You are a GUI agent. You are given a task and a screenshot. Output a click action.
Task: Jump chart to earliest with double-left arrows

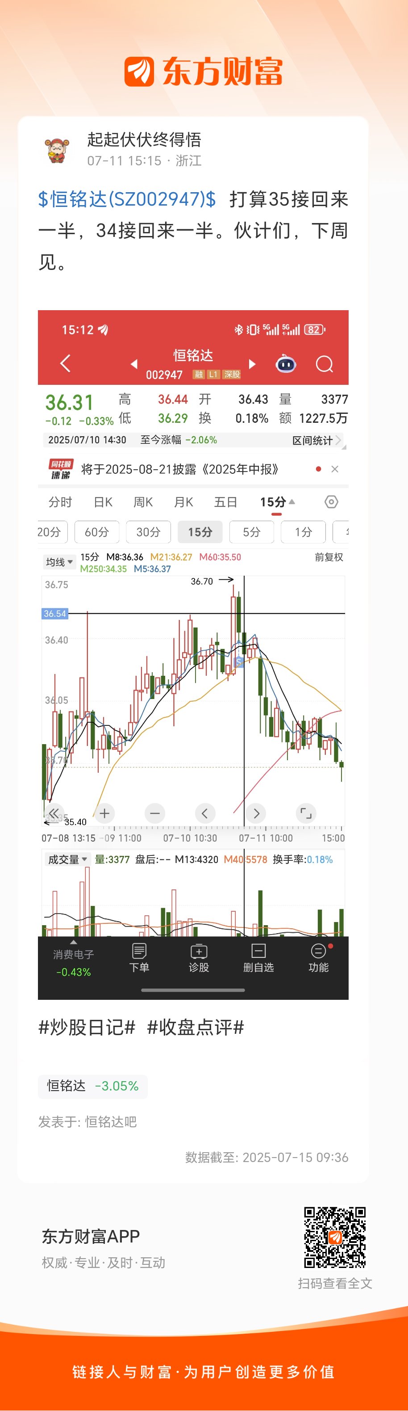point(54,813)
